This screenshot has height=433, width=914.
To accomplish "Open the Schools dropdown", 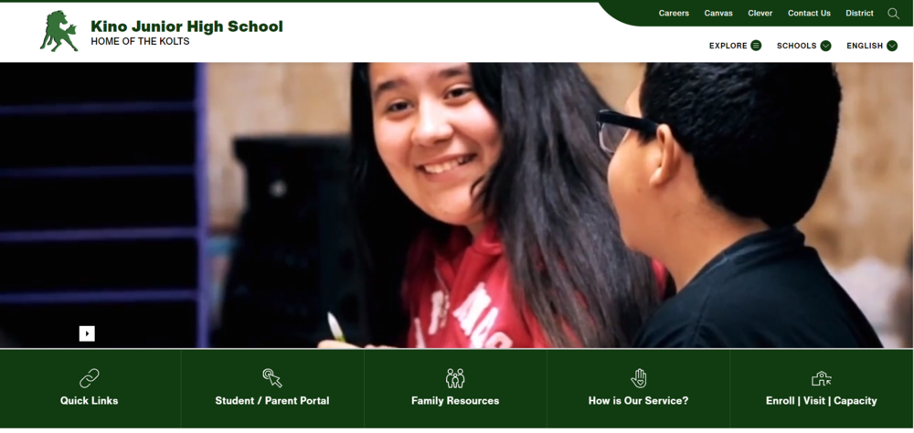I will pos(803,46).
